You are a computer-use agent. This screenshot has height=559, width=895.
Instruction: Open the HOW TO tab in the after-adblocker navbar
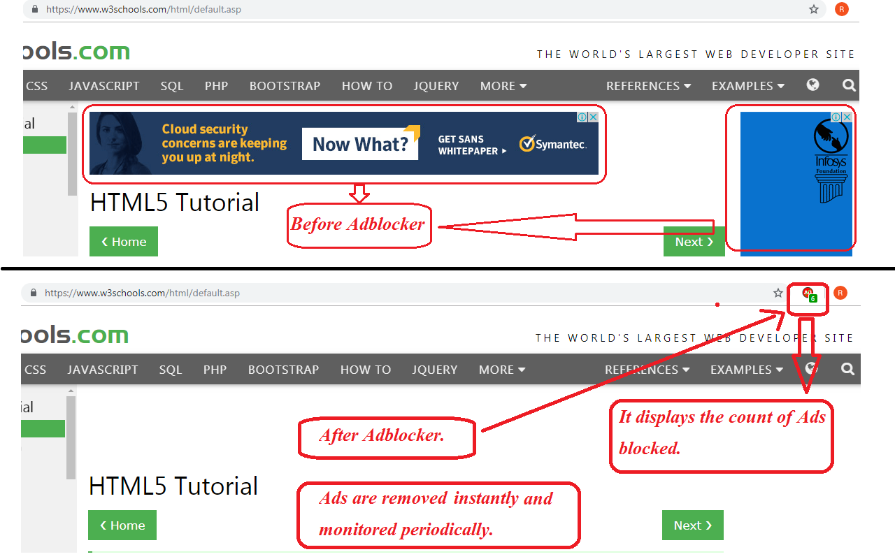(366, 370)
